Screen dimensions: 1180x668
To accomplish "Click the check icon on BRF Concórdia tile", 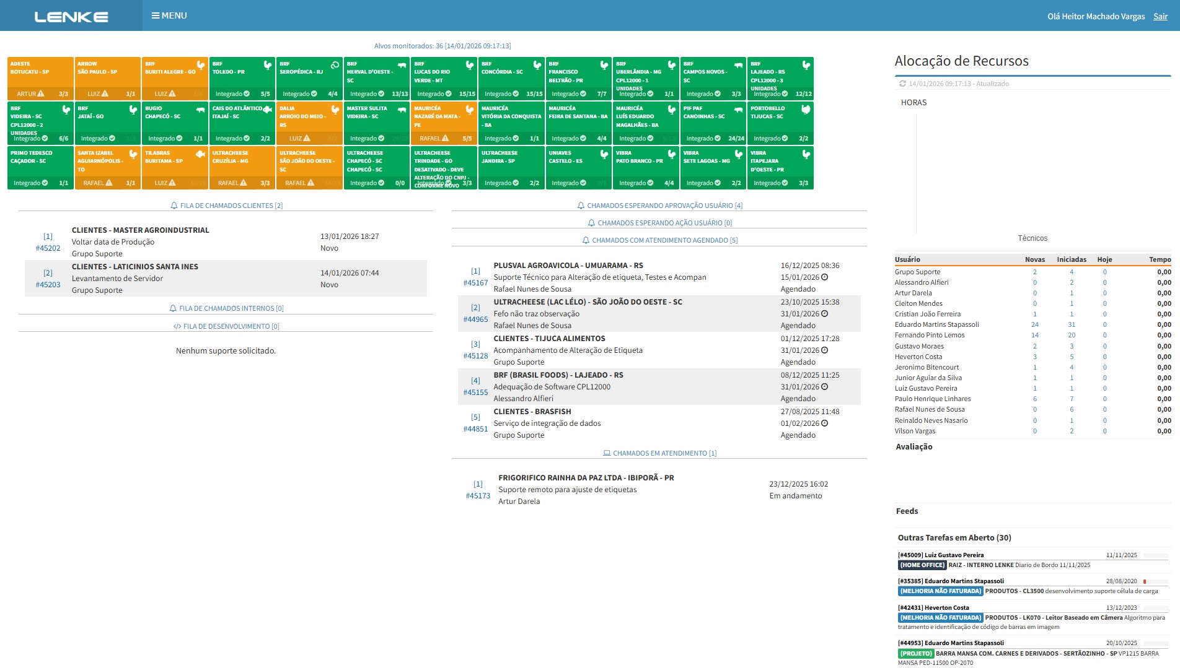I will point(516,94).
